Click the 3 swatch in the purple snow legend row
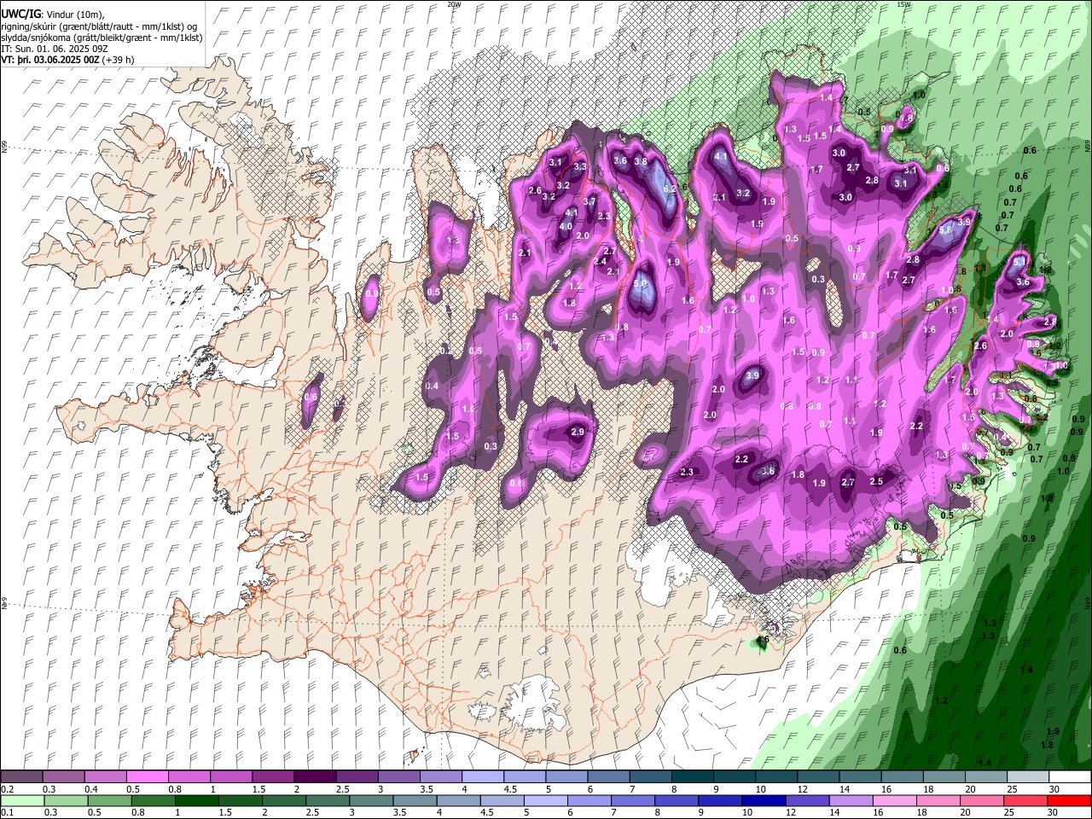Viewport: 1092px width, 819px height. click(398, 777)
